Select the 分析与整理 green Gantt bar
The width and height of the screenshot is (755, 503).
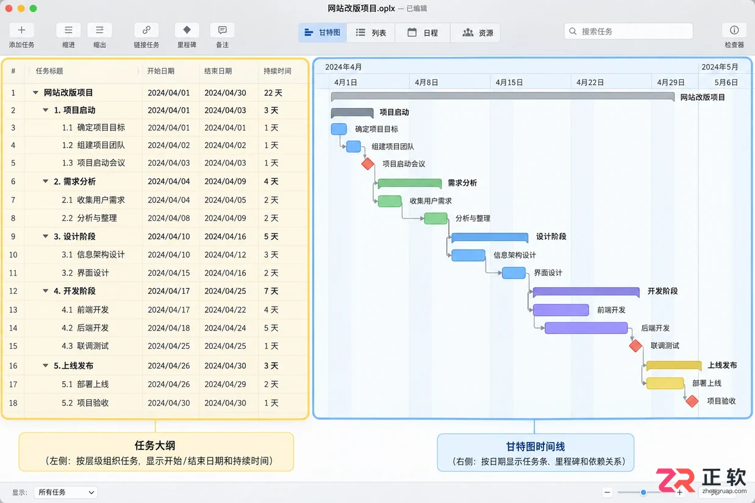(435, 218)
